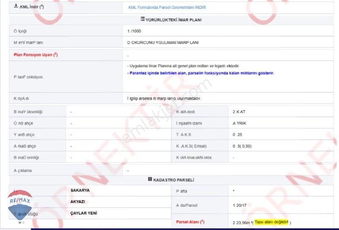Select the 'M er'ii marP lanı' label
Image resolution: width=339 pixels, height=230 pixels.
pos(28,43)
